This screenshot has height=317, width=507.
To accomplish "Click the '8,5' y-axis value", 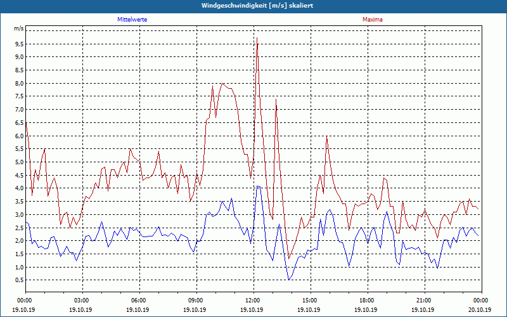I will click(x=20, y=70).
